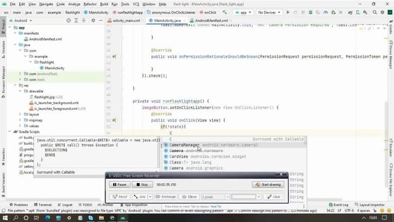Click the UTF-8 encoding in status bar

click(349, 210)
